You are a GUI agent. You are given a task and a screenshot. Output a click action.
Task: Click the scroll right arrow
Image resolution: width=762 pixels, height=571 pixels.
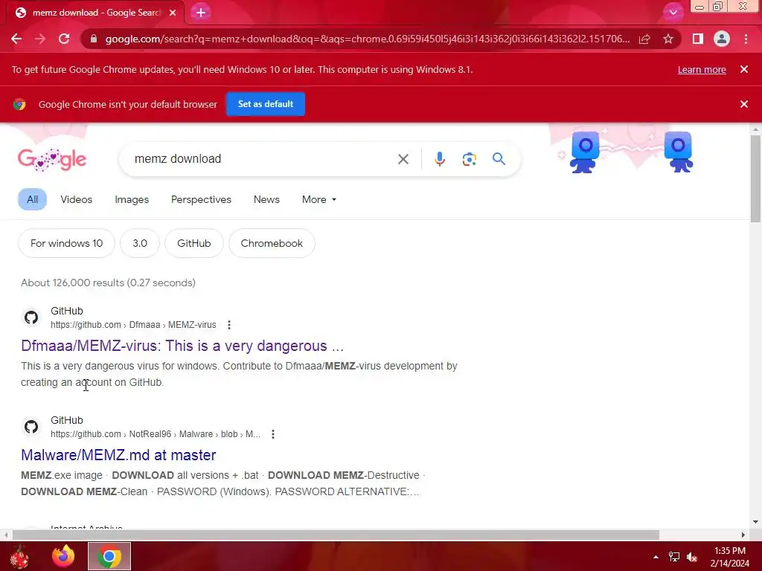pos(743,535)
